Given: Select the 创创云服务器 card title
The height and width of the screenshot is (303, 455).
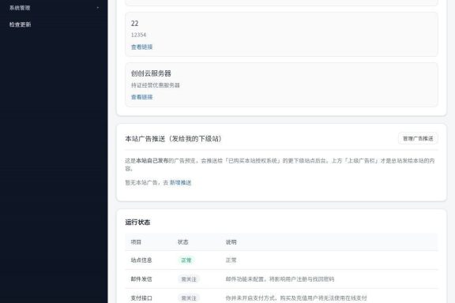Looking at the screenshot, I should pyautogui.click(x=151, y=73).
